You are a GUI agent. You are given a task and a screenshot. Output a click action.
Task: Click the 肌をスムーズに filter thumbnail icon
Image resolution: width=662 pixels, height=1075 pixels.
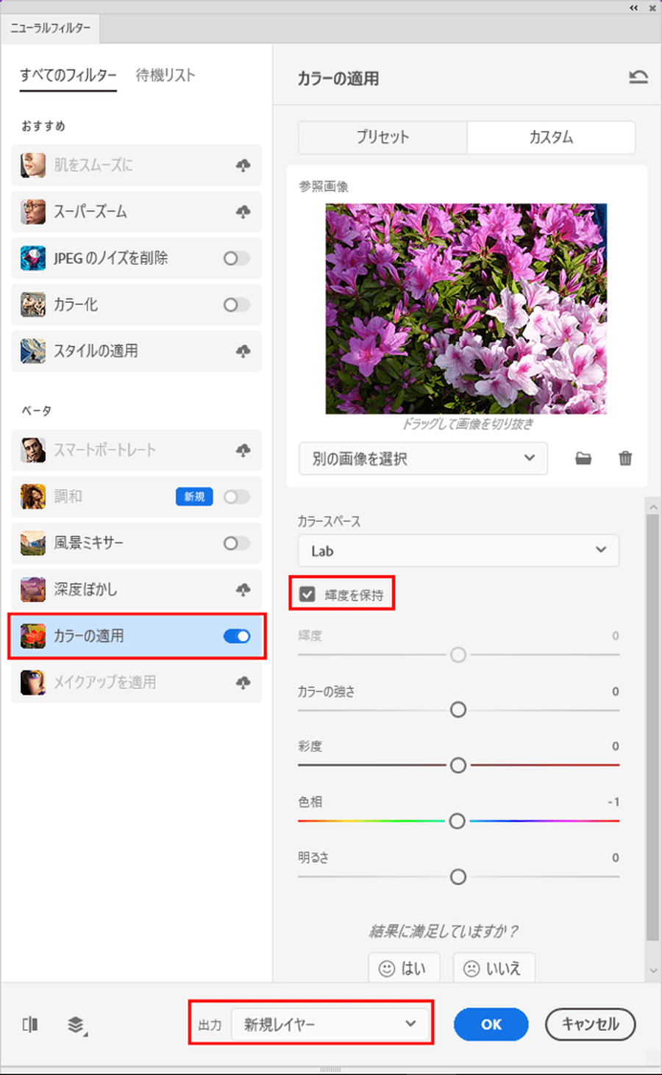[x=33, y=165]
